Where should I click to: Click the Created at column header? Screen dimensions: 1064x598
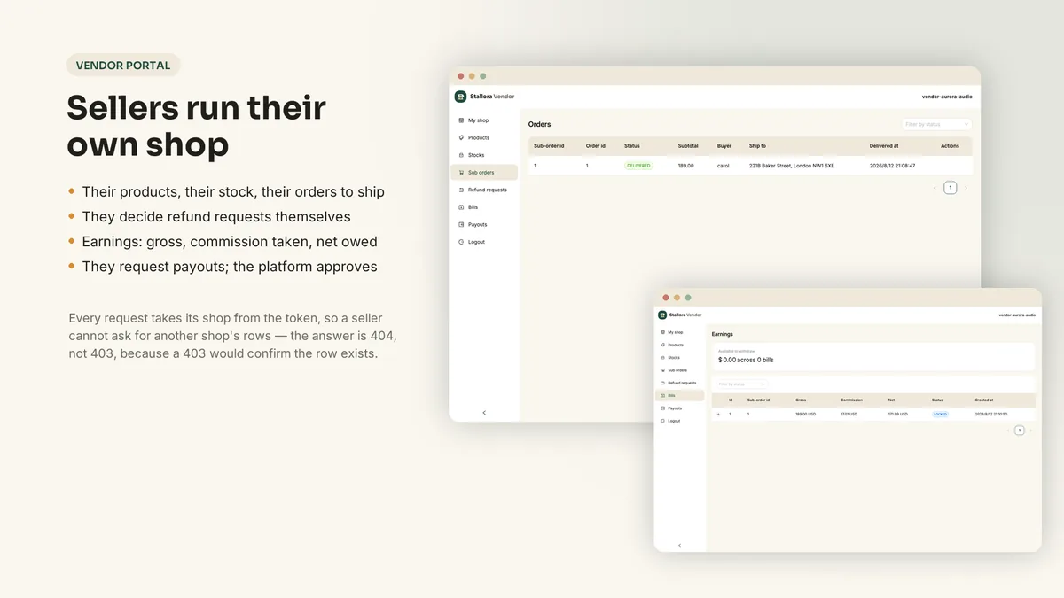click(x=983, y=400)
